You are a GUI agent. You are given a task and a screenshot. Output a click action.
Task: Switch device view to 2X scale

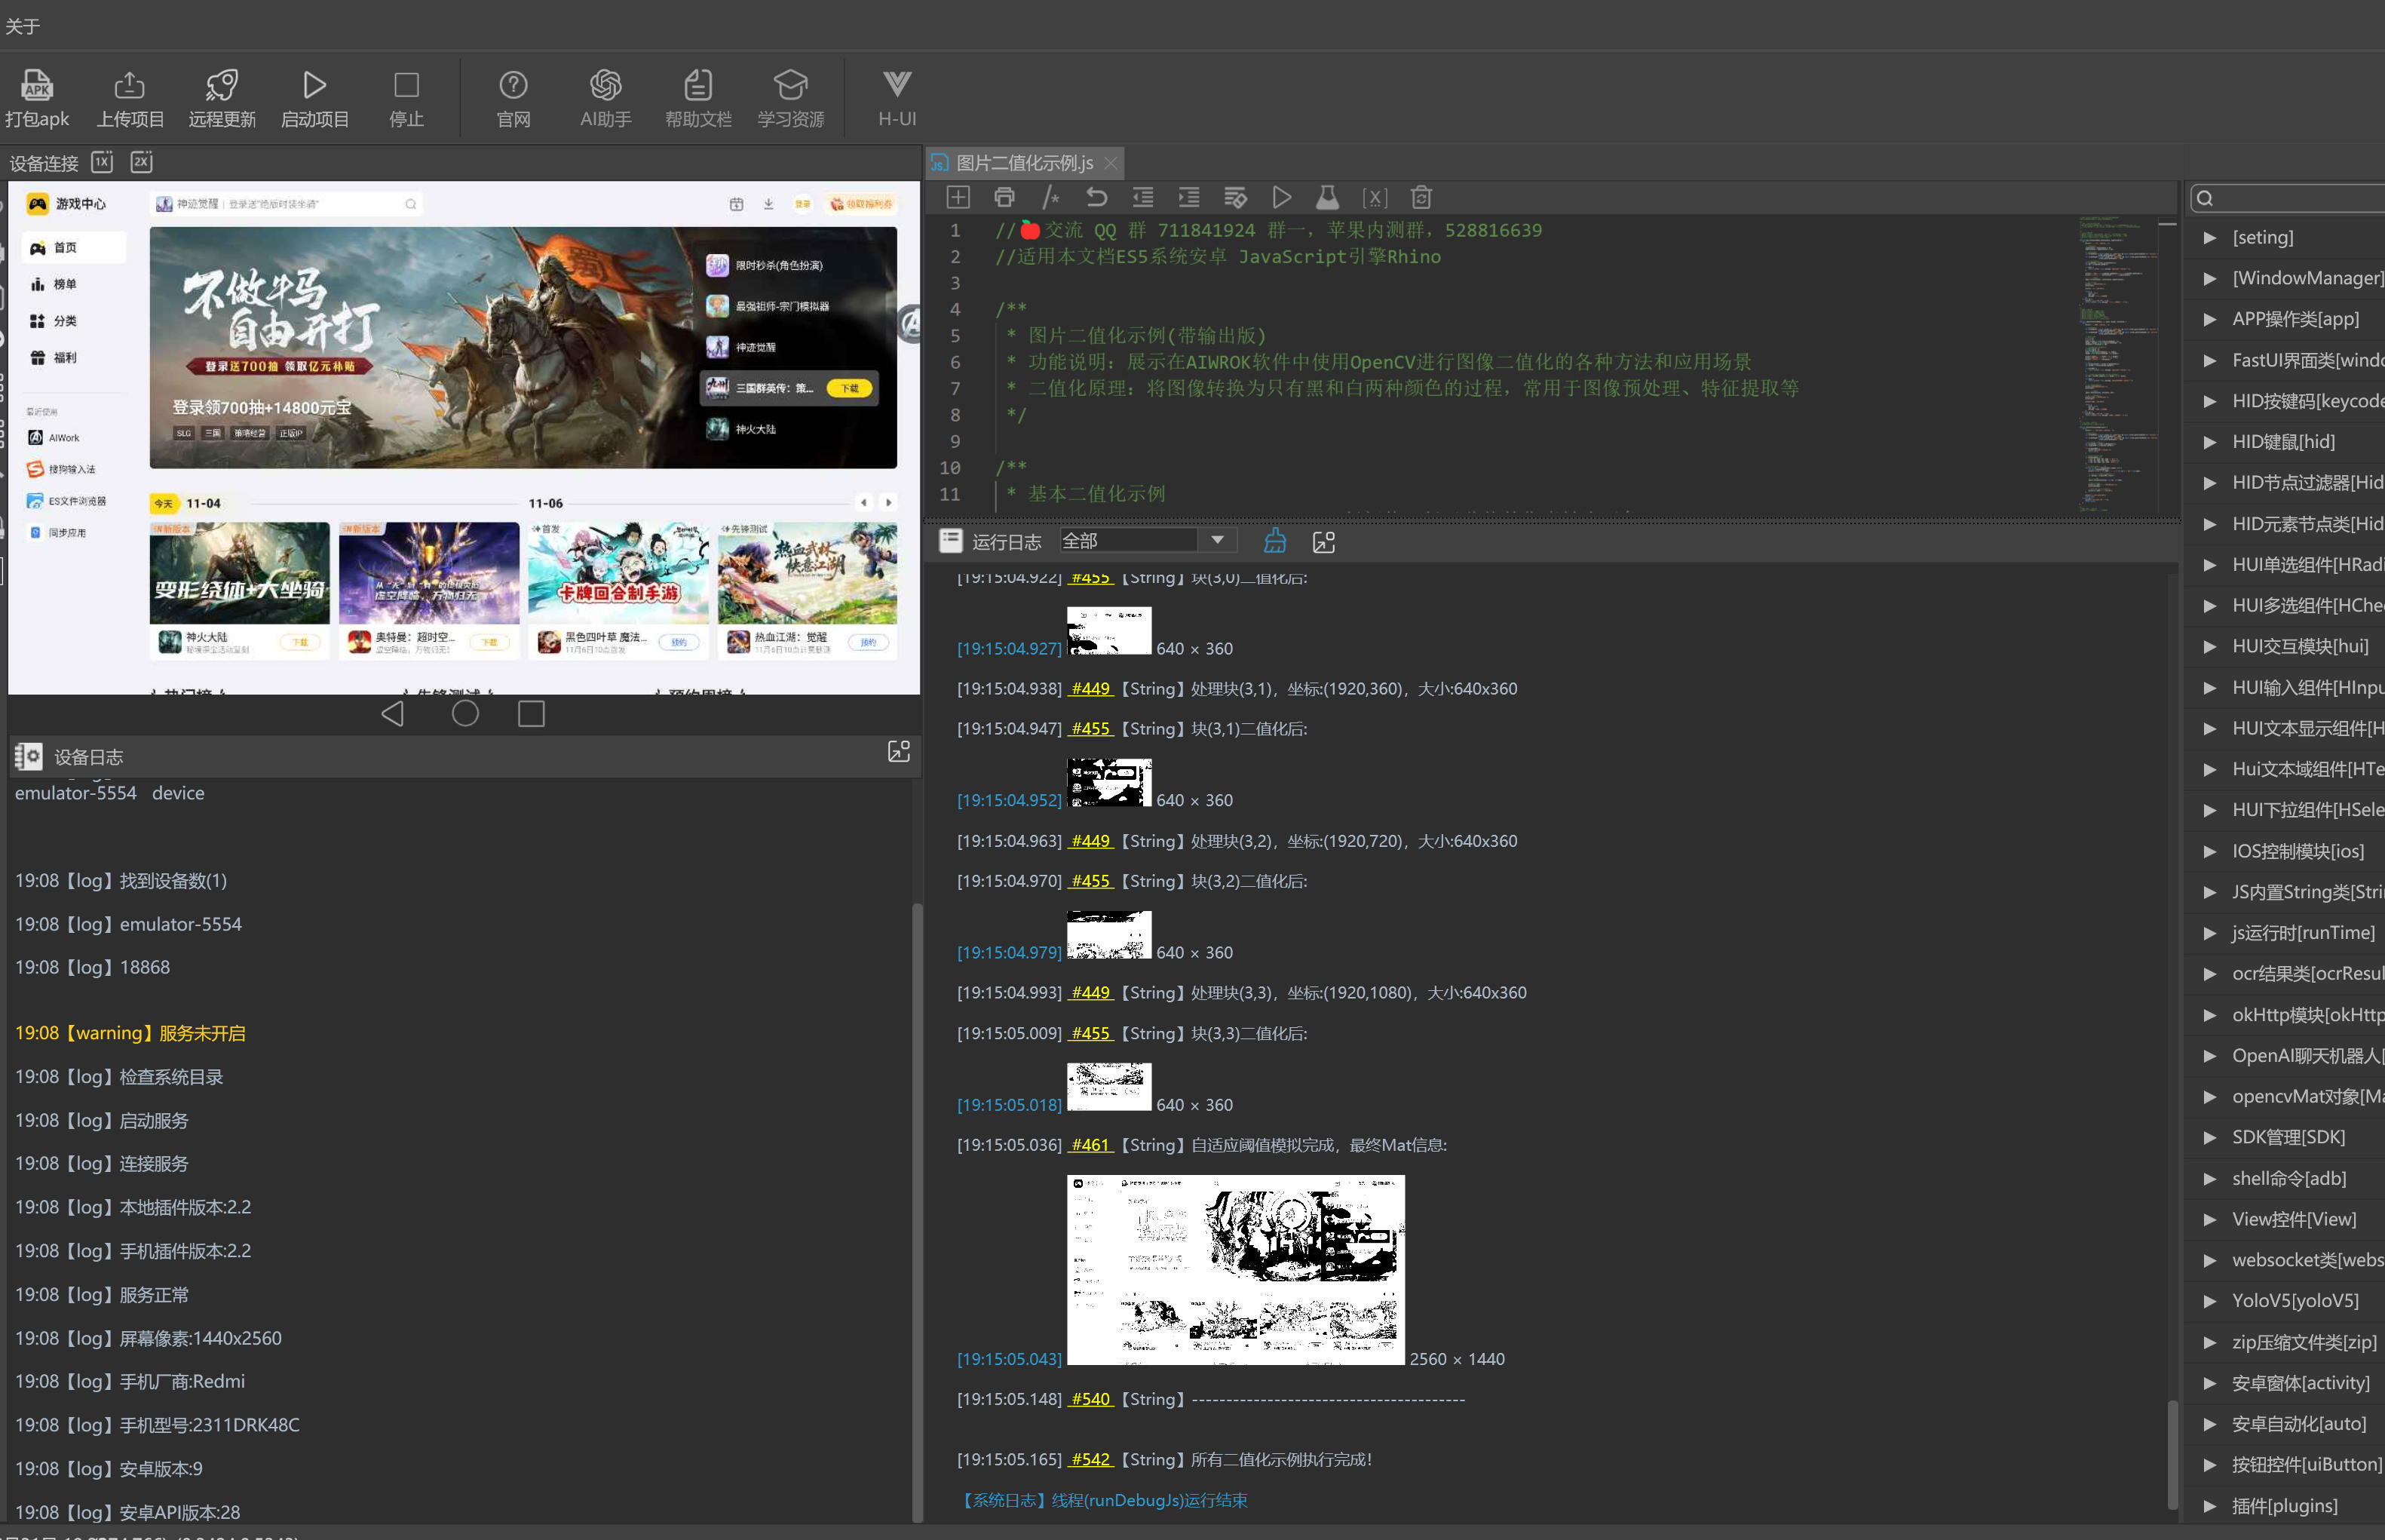[142, 162]
